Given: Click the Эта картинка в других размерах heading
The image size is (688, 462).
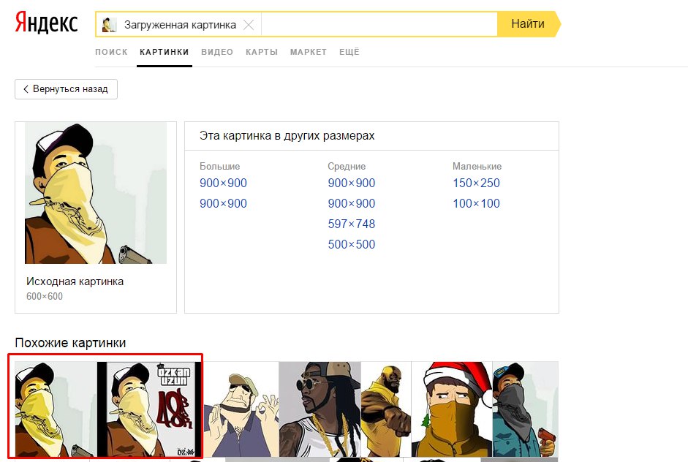Looking at the screenshot, I should click(x=287, y=136).
